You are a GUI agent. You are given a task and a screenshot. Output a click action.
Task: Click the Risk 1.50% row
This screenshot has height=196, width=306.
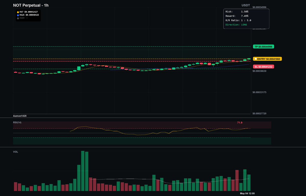click(237, 12)
